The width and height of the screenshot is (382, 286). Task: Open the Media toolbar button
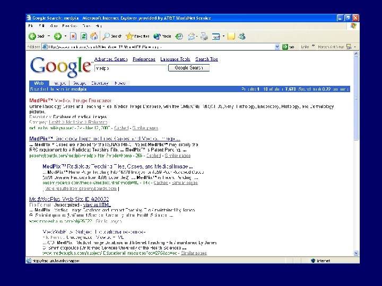point(162,36)
